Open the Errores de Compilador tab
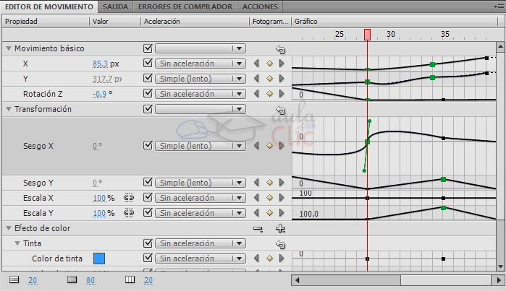Viewport: 506px width, 291px height. [x=185, y=6]
